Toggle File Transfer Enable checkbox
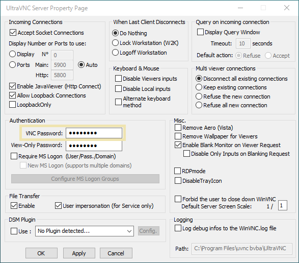Image resolution: width=299 pixels, height=263 pixels. [14, 206]
